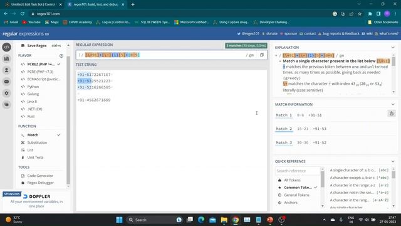Click inside the regular expression field
The height and width of the screenshot is (226, 401).
[171, 55]
